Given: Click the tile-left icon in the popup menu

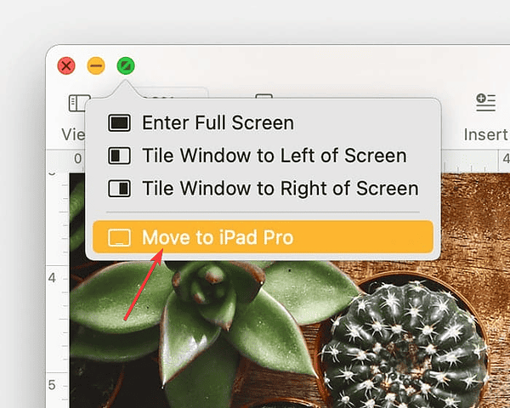Looking at the screenshot, I should pyautogui.click(x=119, y=156).
